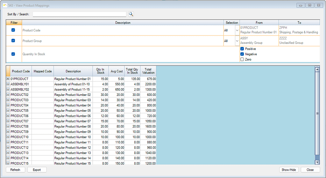Uncheck the Product Group filter checkbox
The width and height of the screenshot is (326, 178).
(13, 41)
